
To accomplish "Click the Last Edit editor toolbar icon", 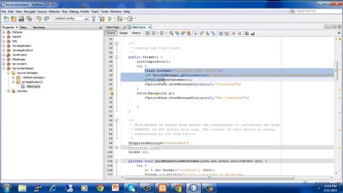I will 148,33.
